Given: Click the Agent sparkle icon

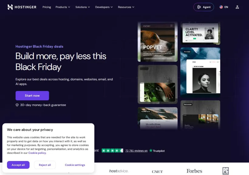Looking at the screenshot, I should click(x=199, y=7).
